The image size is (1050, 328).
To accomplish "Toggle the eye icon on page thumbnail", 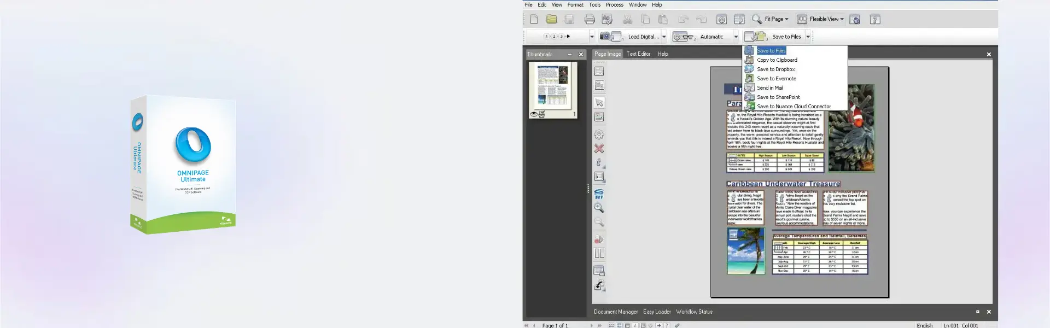I will [x=534, y=114].
